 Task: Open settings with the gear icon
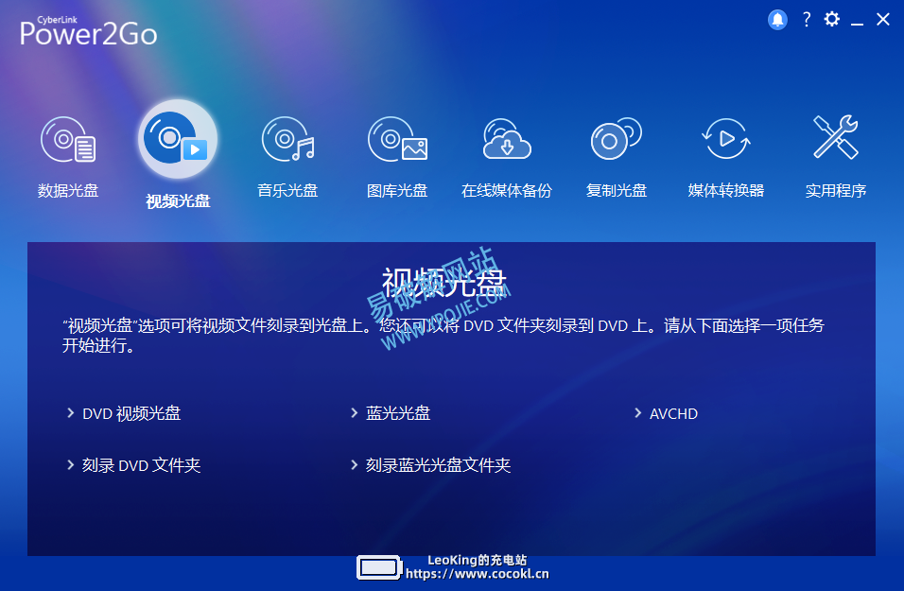click(832, 20)
